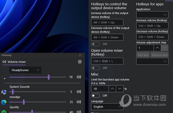Open Volumey settings gear icon

pos(80,62)
